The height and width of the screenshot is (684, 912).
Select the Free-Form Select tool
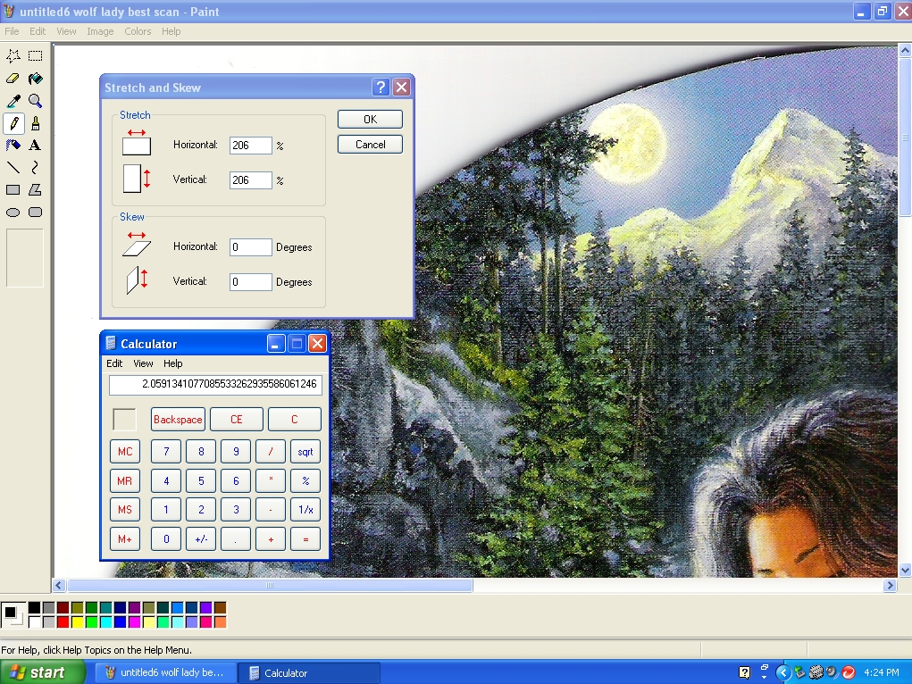[x=13, y=56]
